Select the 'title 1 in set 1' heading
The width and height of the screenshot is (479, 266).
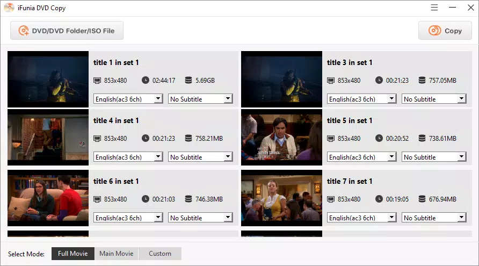tap(116, 62)
